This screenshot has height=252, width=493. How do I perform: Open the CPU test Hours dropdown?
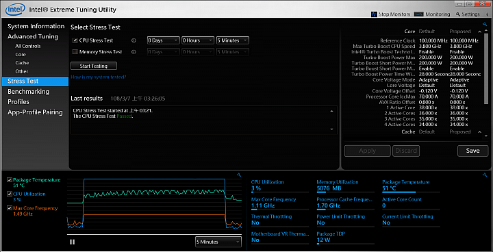pos(198,40)
